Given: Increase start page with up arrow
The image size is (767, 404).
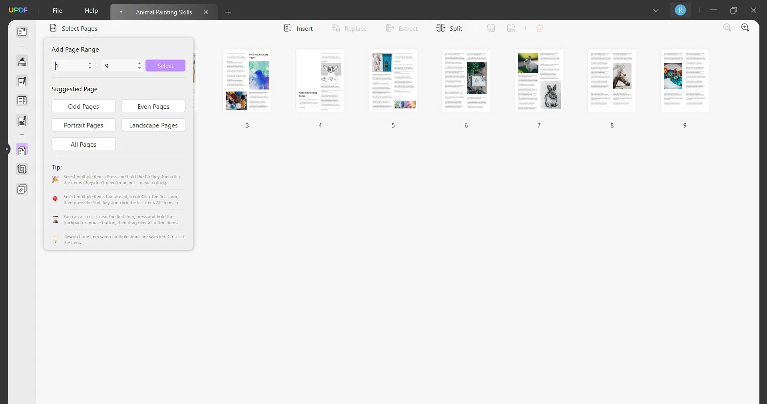Looking at the screenshot, I should pos(90,63).
